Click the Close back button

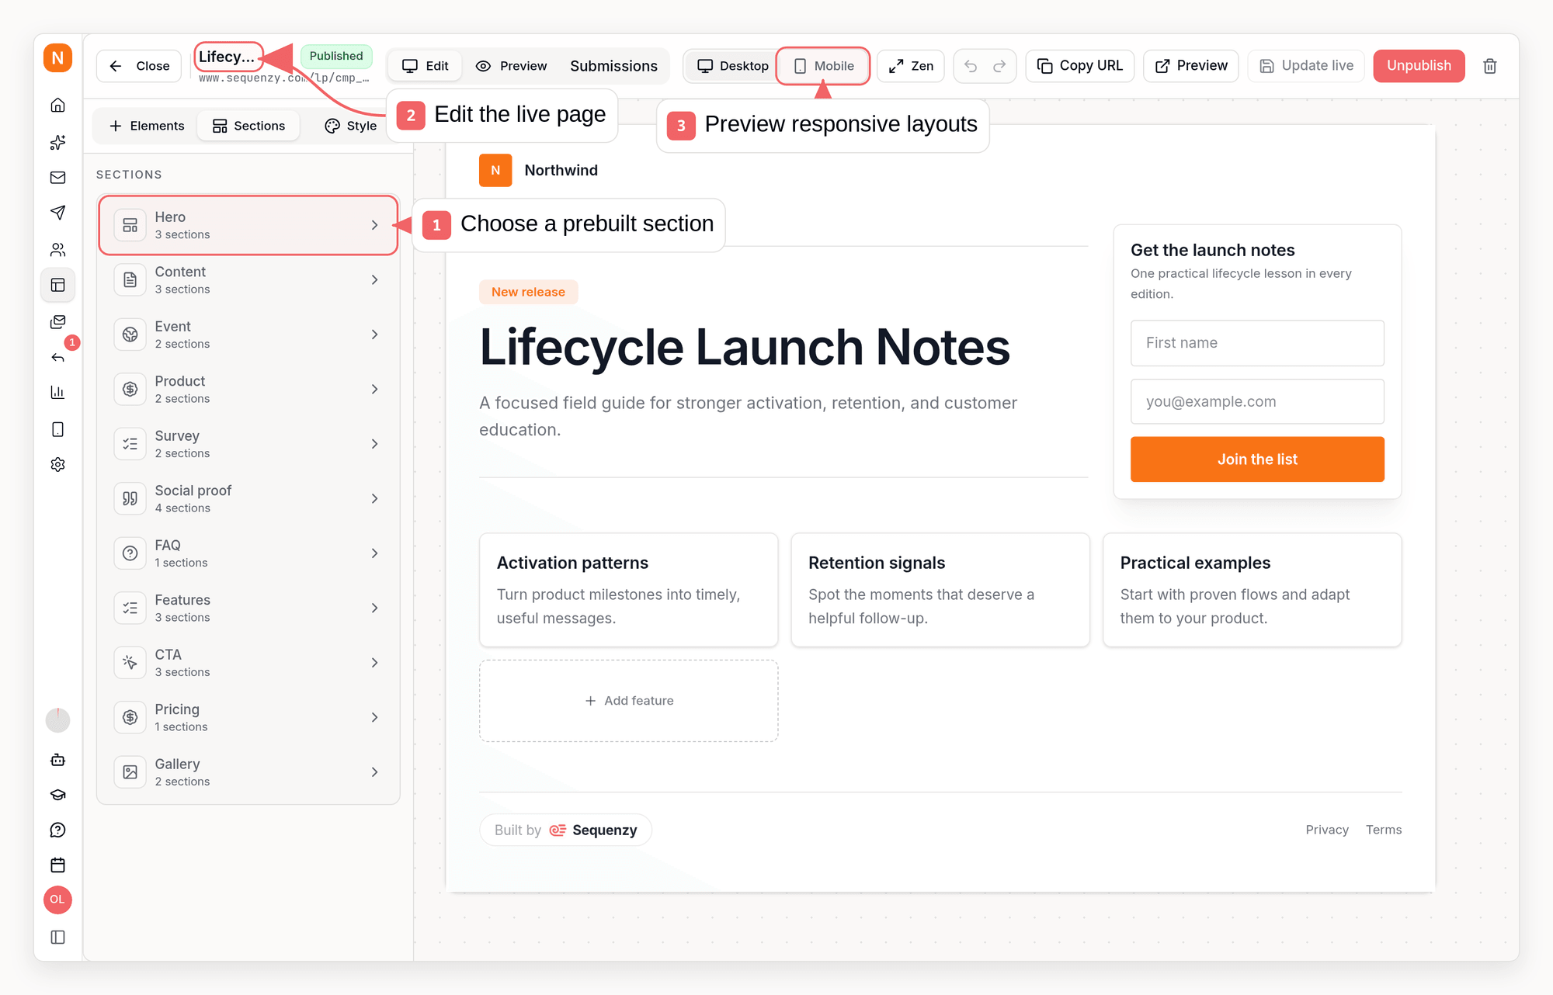point(139,66)
